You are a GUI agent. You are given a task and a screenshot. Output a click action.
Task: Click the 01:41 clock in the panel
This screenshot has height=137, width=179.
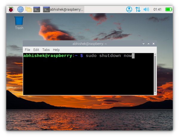pyautogui.click(x=157, y=10)
